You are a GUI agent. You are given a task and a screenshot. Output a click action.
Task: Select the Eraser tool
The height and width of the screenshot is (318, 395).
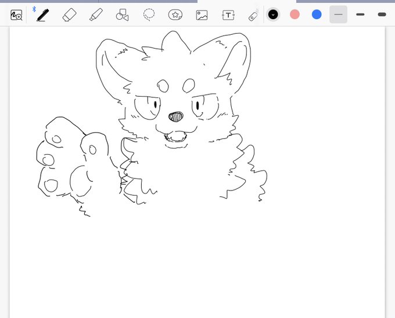(69, 15)
